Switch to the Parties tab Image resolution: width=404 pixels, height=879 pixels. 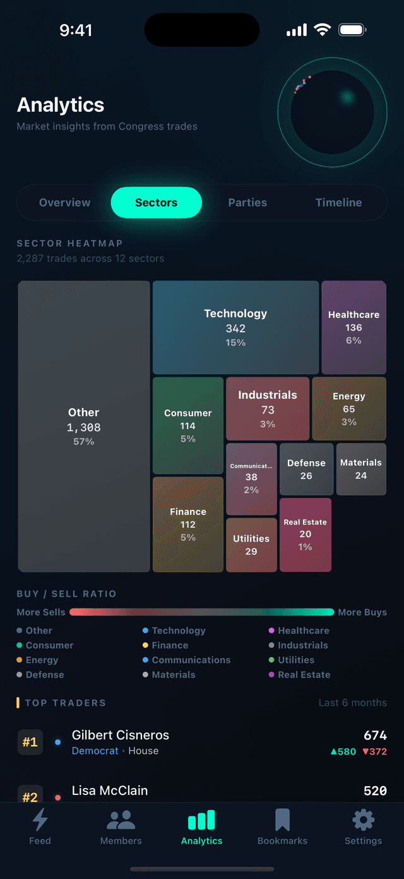click(x=247, y=202)
